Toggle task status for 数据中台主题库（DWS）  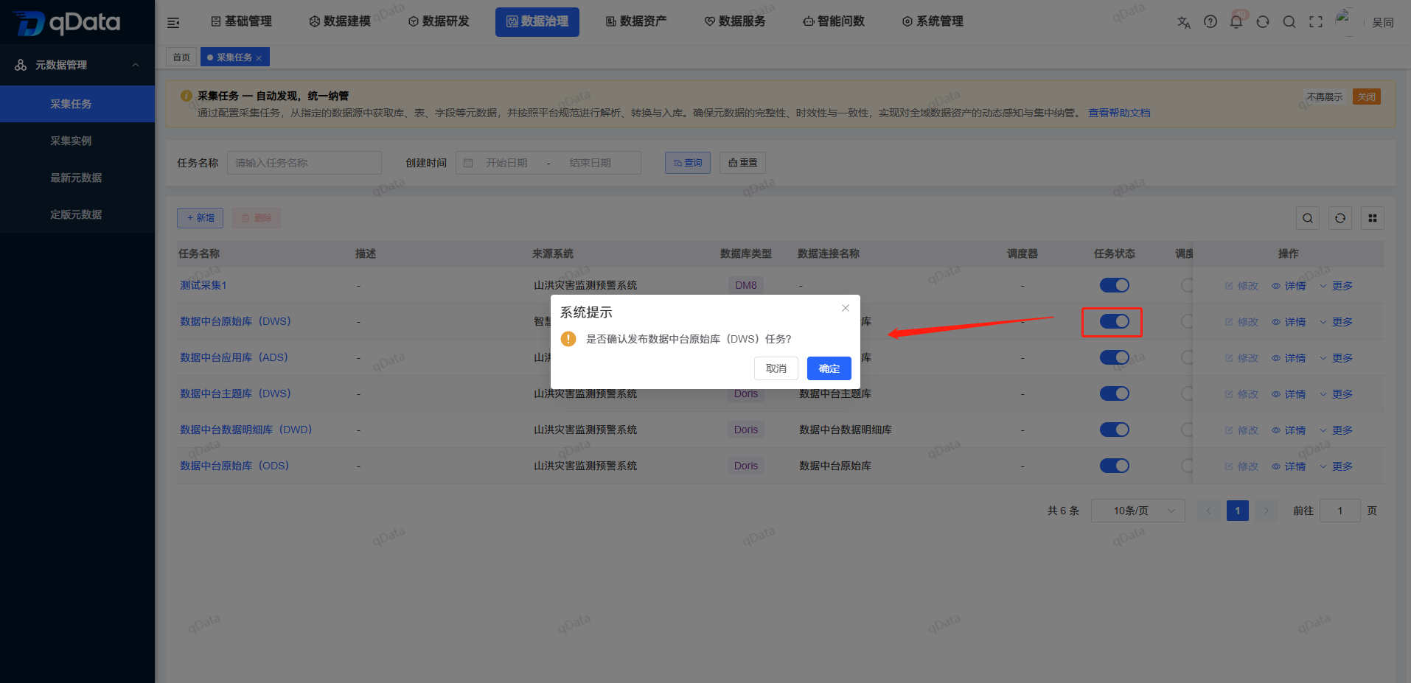tap(1115, 393)
